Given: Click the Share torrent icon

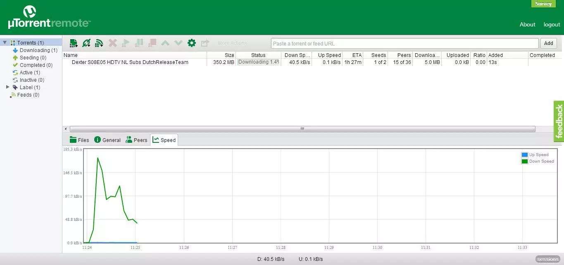Looking at the screenshot, I should coord(205,43).
